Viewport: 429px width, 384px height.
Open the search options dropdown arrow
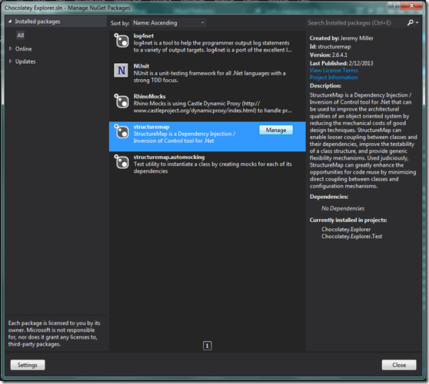click(417, 23)
